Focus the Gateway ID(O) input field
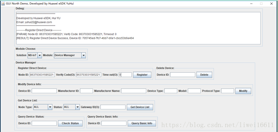 click(113, 107)
